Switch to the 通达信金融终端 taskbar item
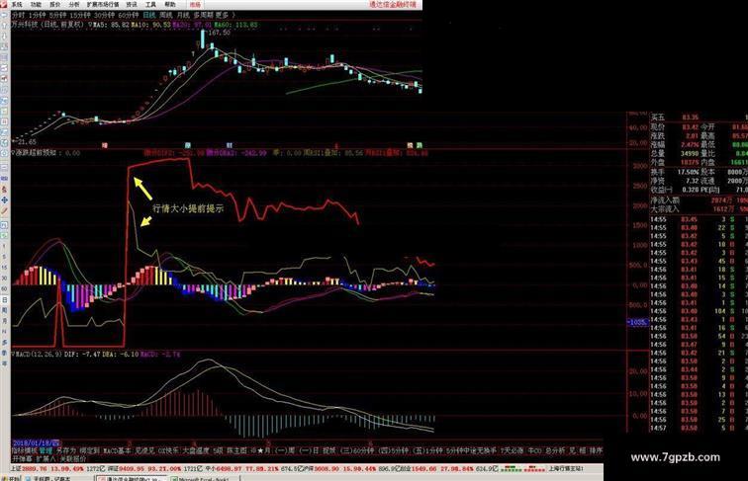This screenshot has height=481, width=748. (131, 479)
